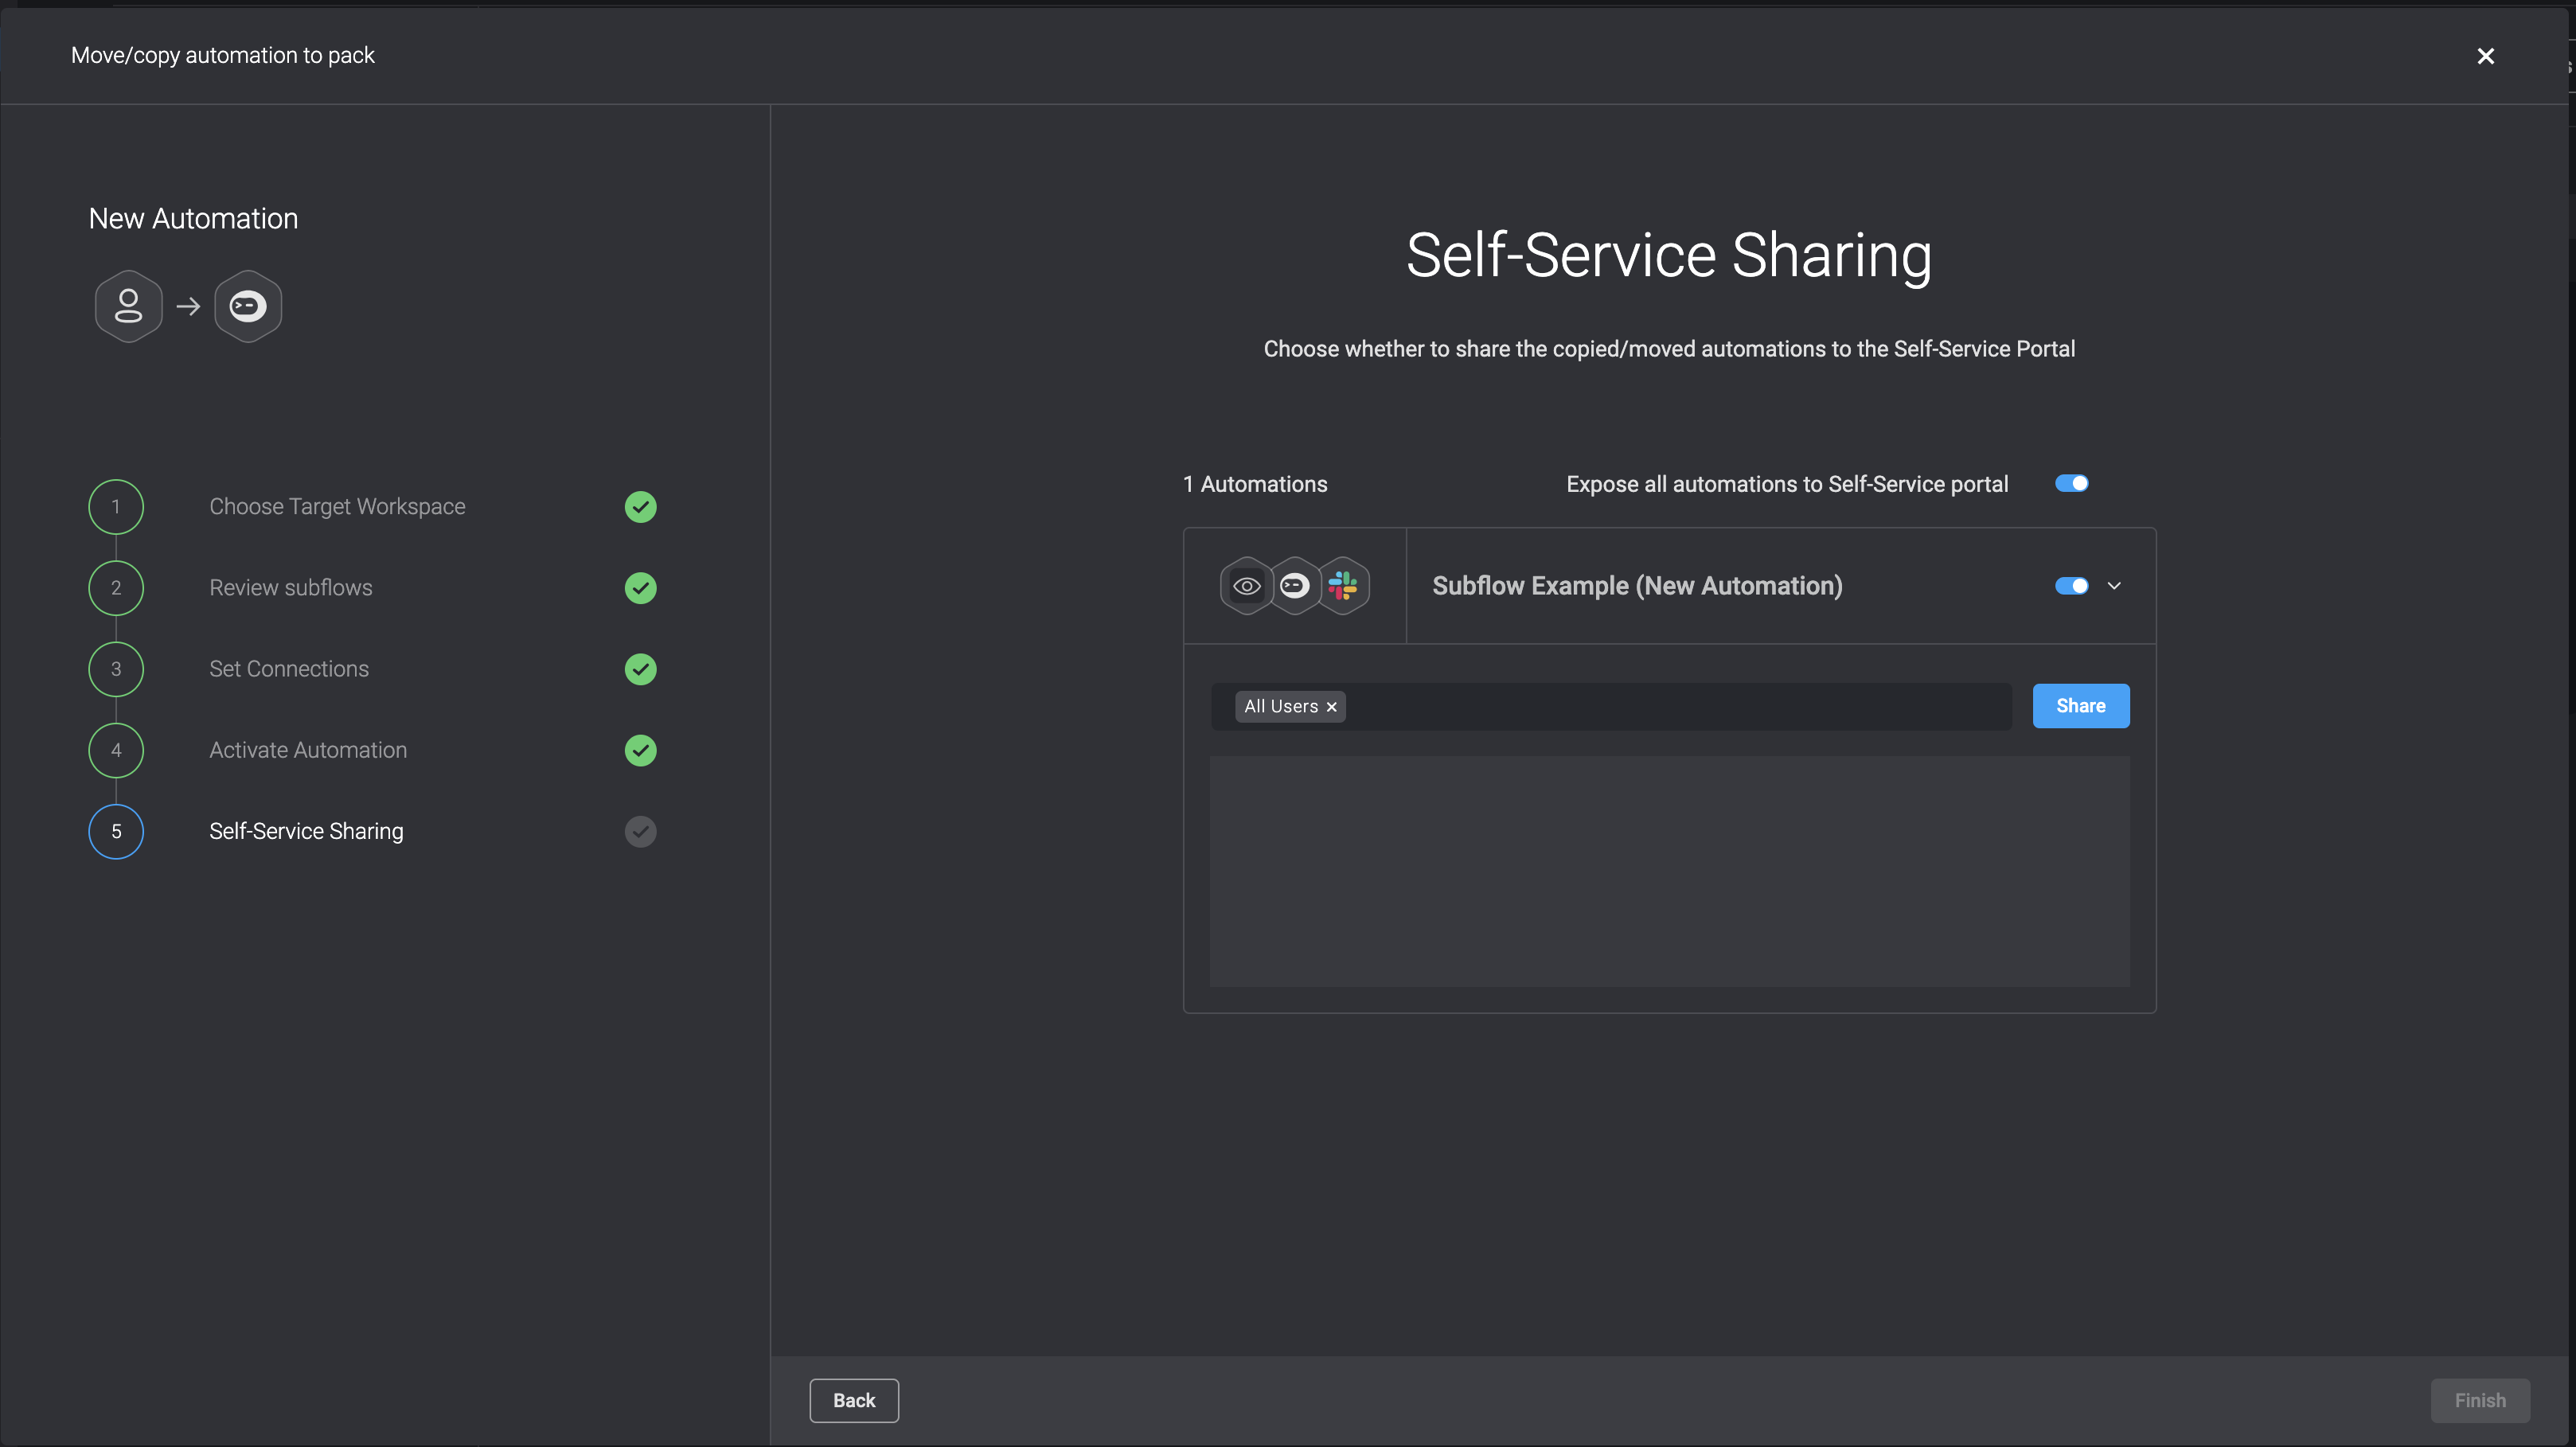Close the Move/copy automation dialog
The width and height of the screenshot is (2576, 1447).
coord(2485,56)
